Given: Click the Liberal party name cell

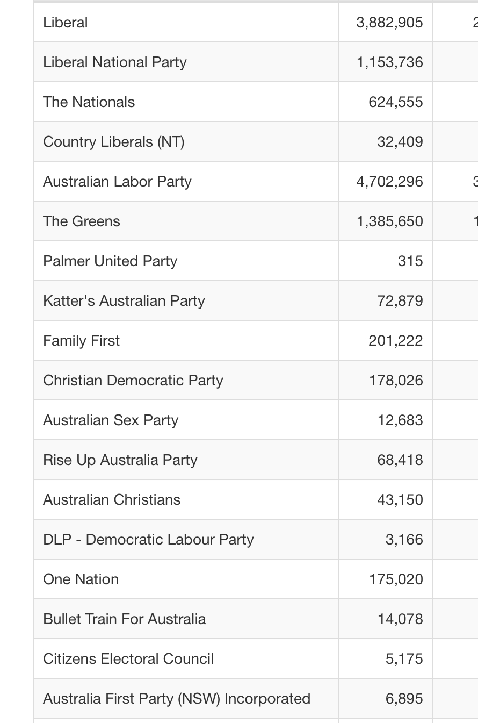Looking at the screenshot, I should tap(186, 22).
